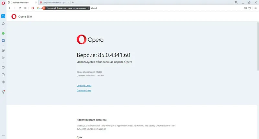Image resolution: width=259 pixels, height=139 pixels.
Task: Go back with the back arrow
Action: [10, 8]
